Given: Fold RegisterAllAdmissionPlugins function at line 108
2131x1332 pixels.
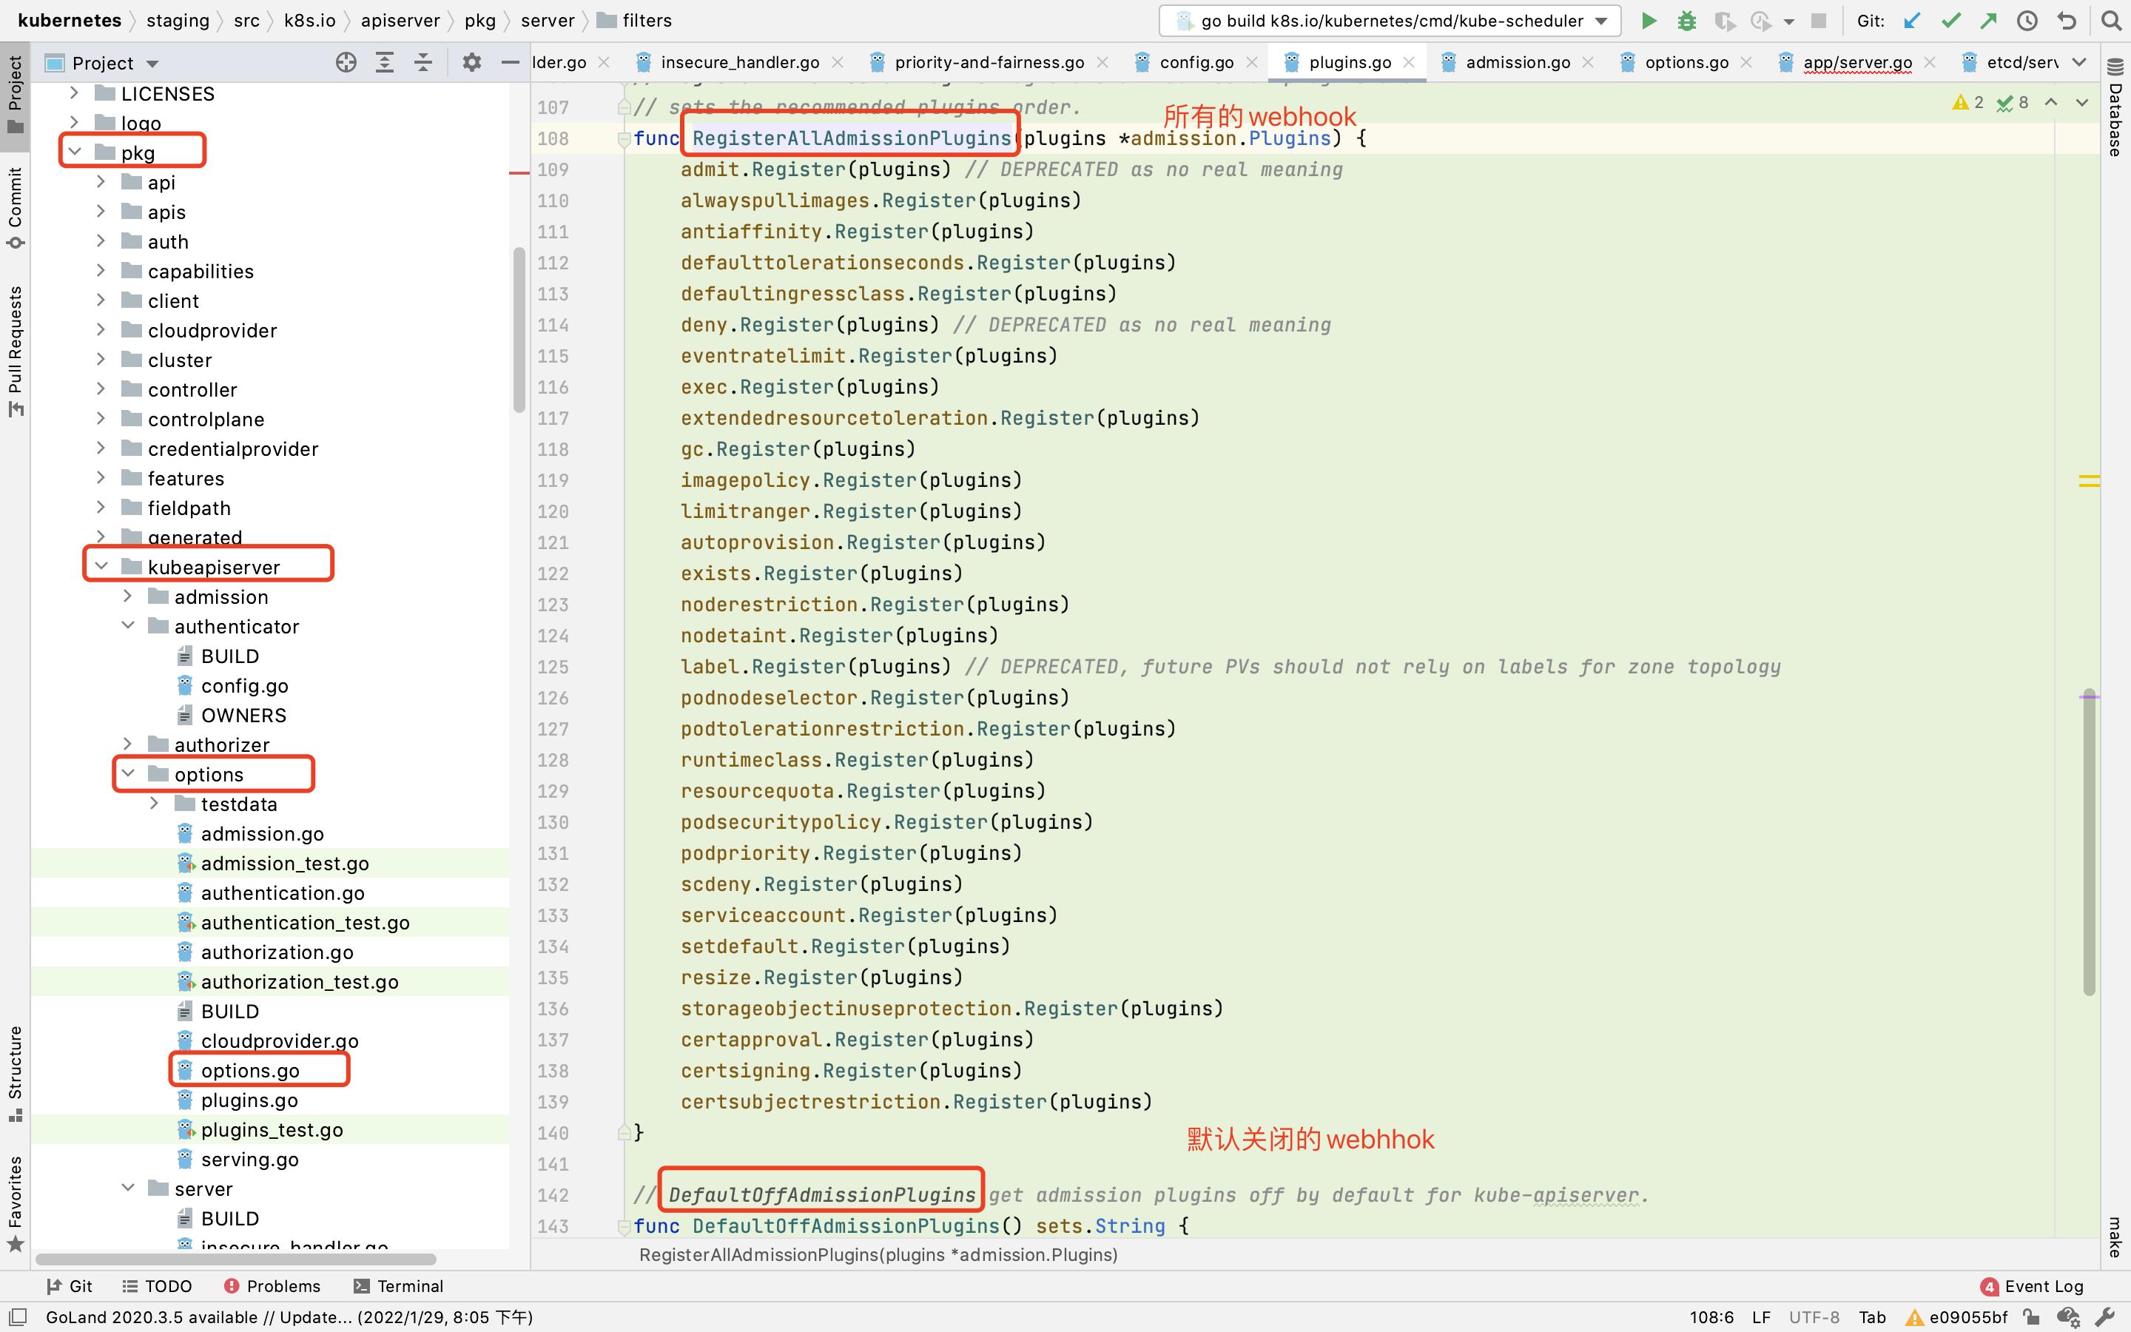Looking at the screenshot, I should (624, 138).
